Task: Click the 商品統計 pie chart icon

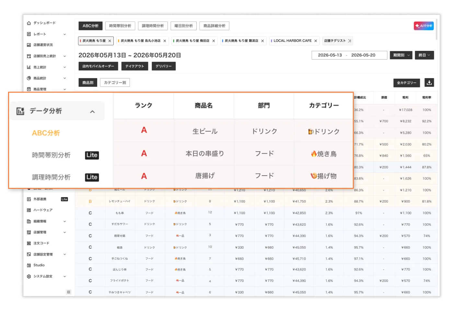Action: coord(29,78)
